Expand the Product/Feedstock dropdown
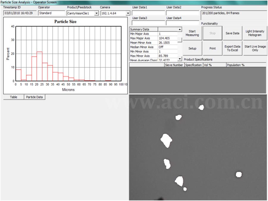The width and height of the screenshot is (268, 201). coord(96,13)
